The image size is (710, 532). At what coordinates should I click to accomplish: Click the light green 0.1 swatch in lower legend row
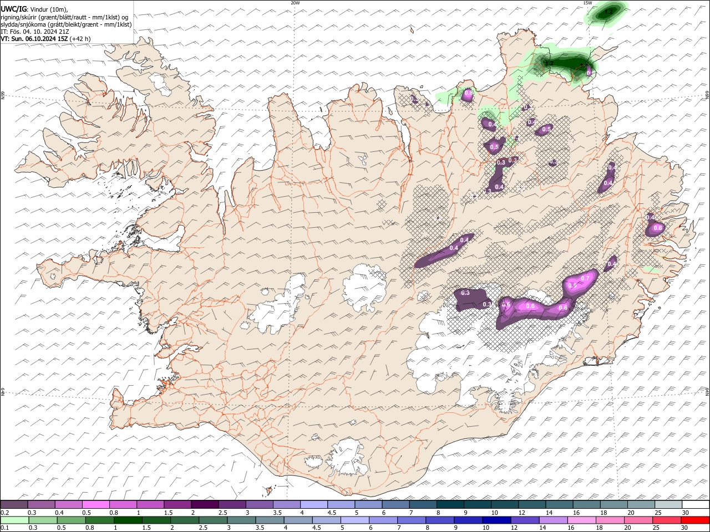tap(15, 520)
